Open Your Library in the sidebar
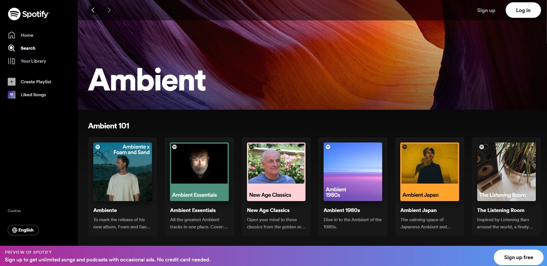 [x=33, y=61]
